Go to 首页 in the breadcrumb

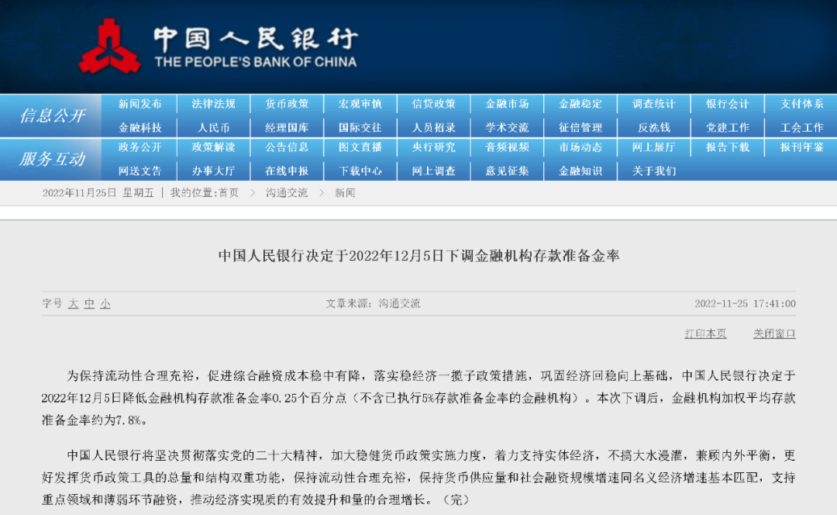(229, 193)
